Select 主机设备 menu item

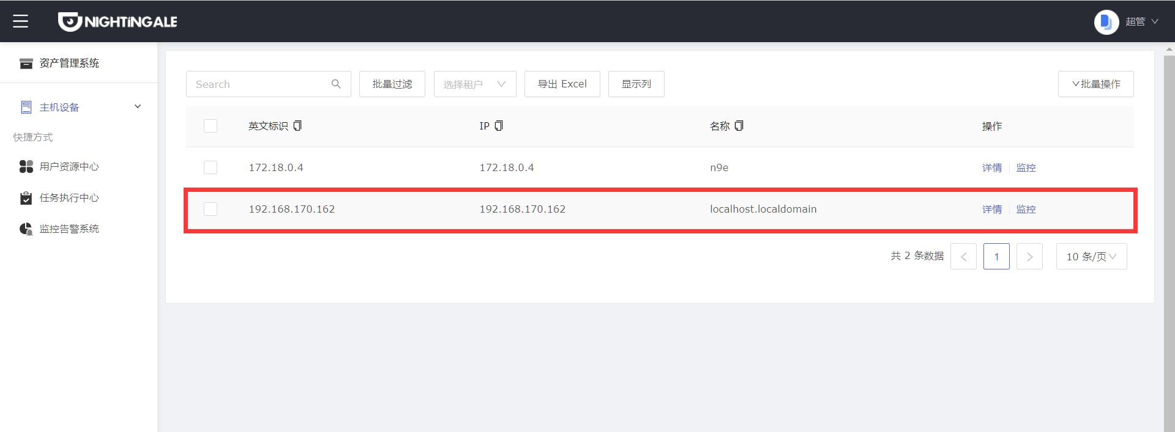[59, 108]
